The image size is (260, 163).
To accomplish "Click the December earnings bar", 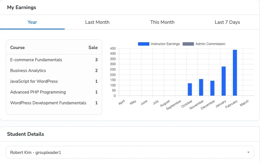I will click(x=212, y=88).
